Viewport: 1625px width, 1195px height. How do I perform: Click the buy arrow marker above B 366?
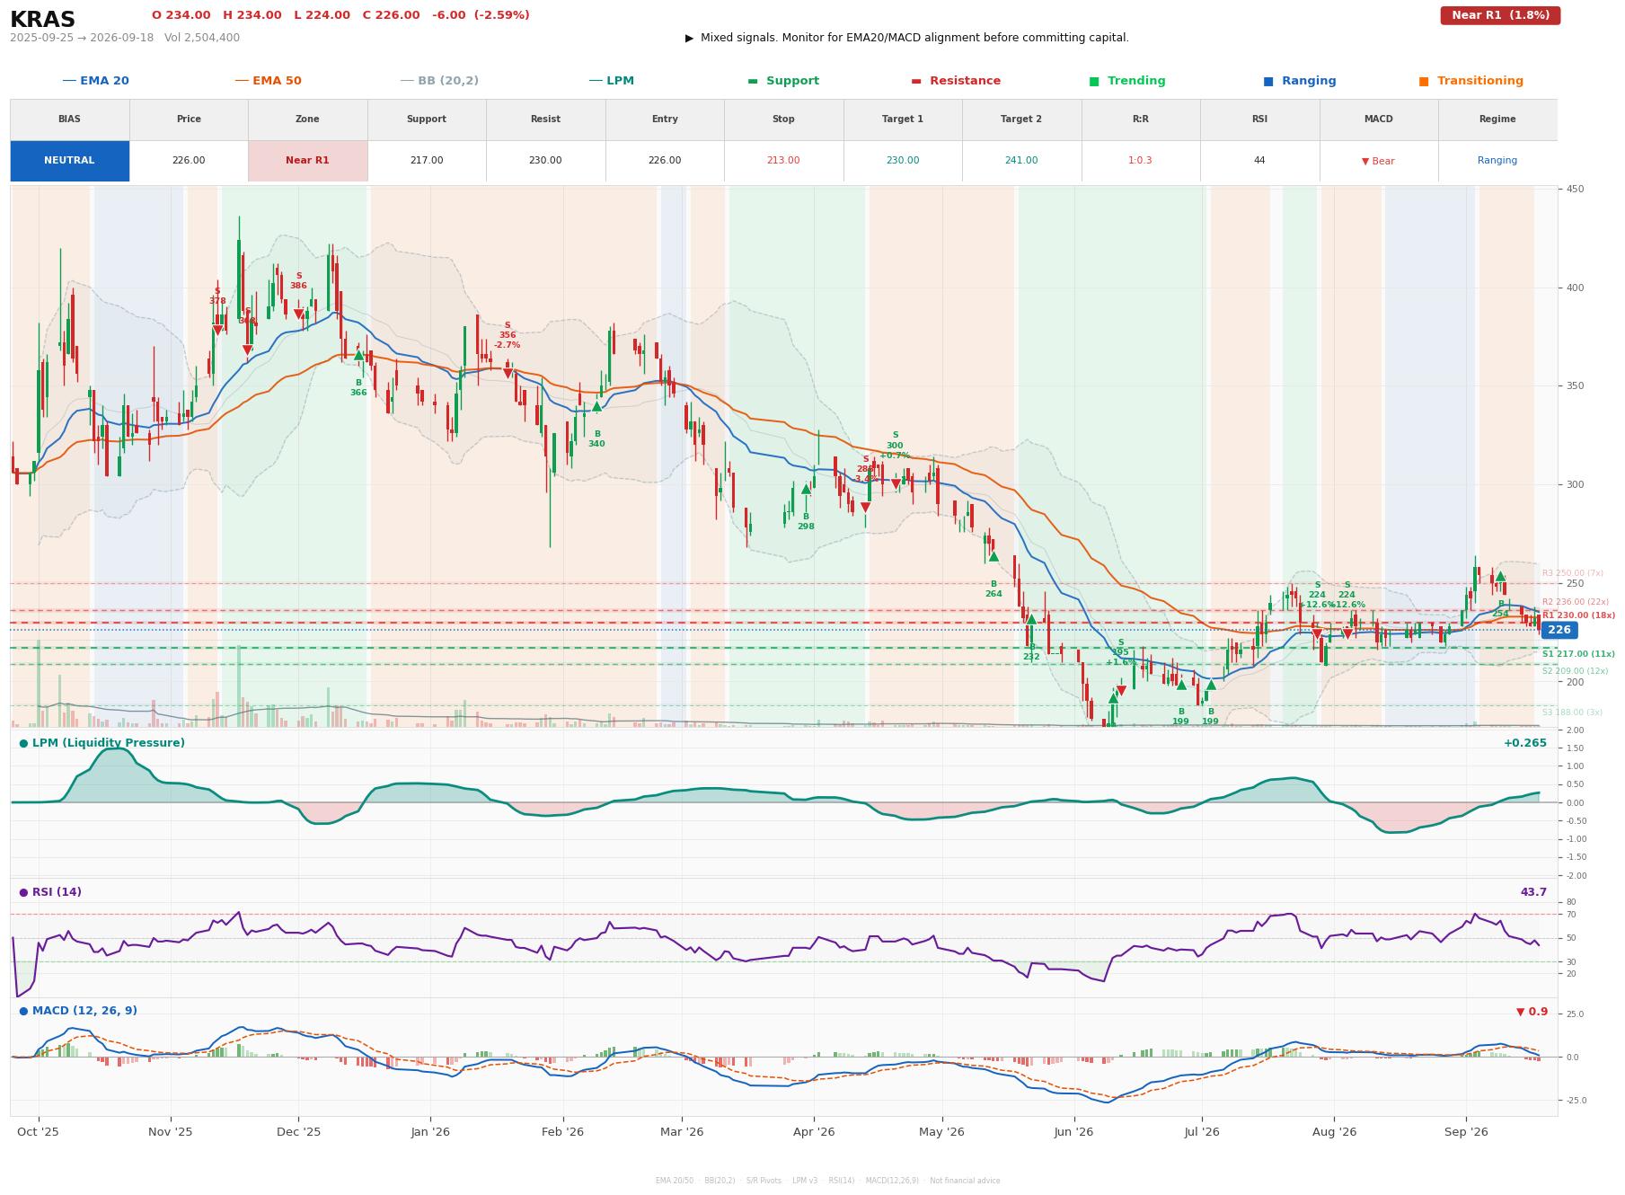(358, 355)
